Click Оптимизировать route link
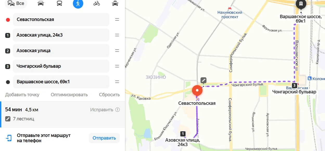 point(69,95)
